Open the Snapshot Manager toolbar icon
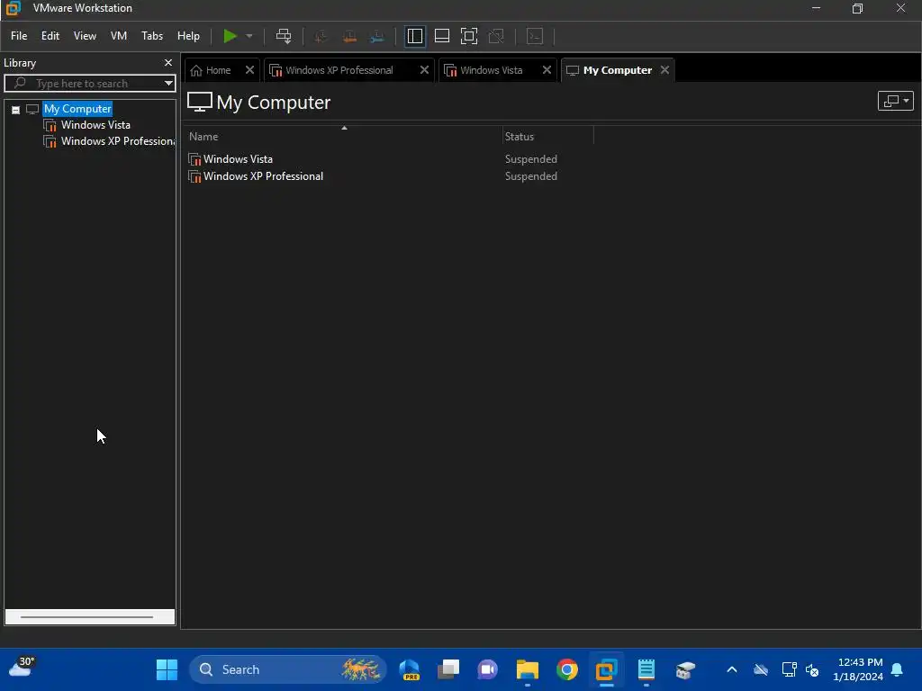922x691 pixels. (377, 36)
